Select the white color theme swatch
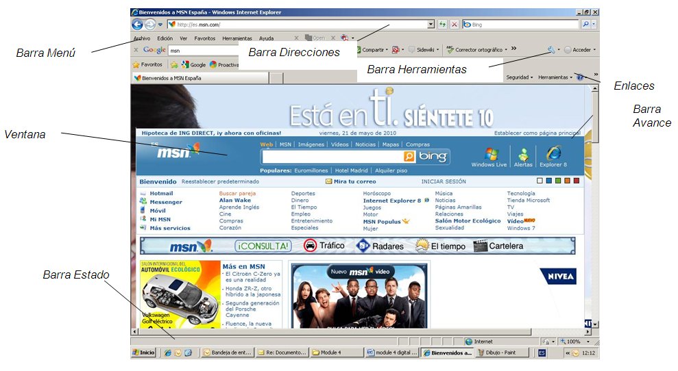Viewport: 678px width, 371px height. point(540,181)
